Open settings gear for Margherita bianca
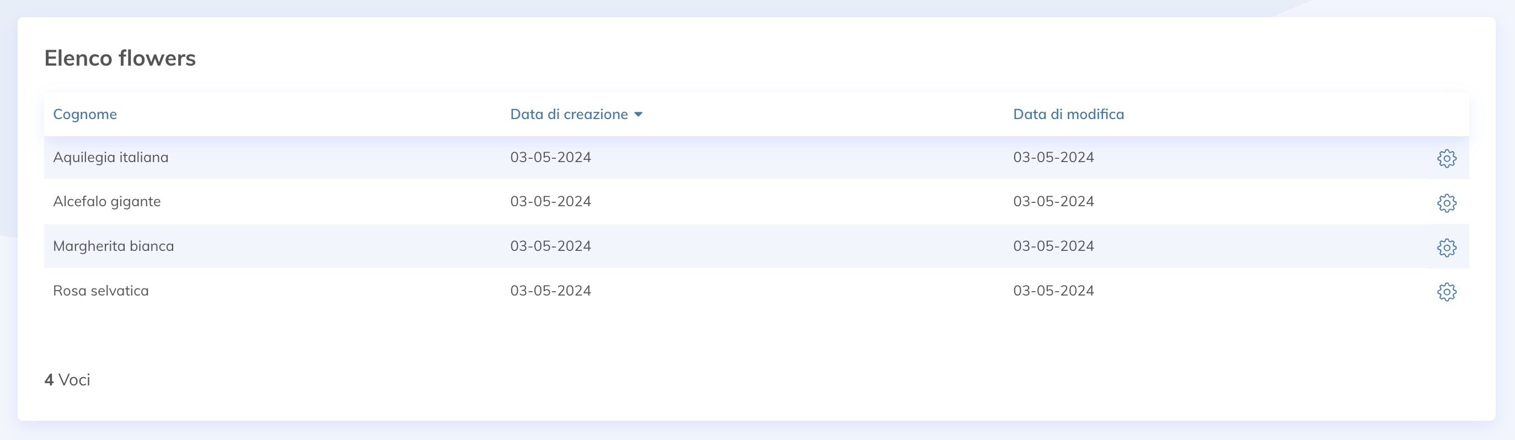Screen dimensions: 1515x440 tap(1446, 248)
